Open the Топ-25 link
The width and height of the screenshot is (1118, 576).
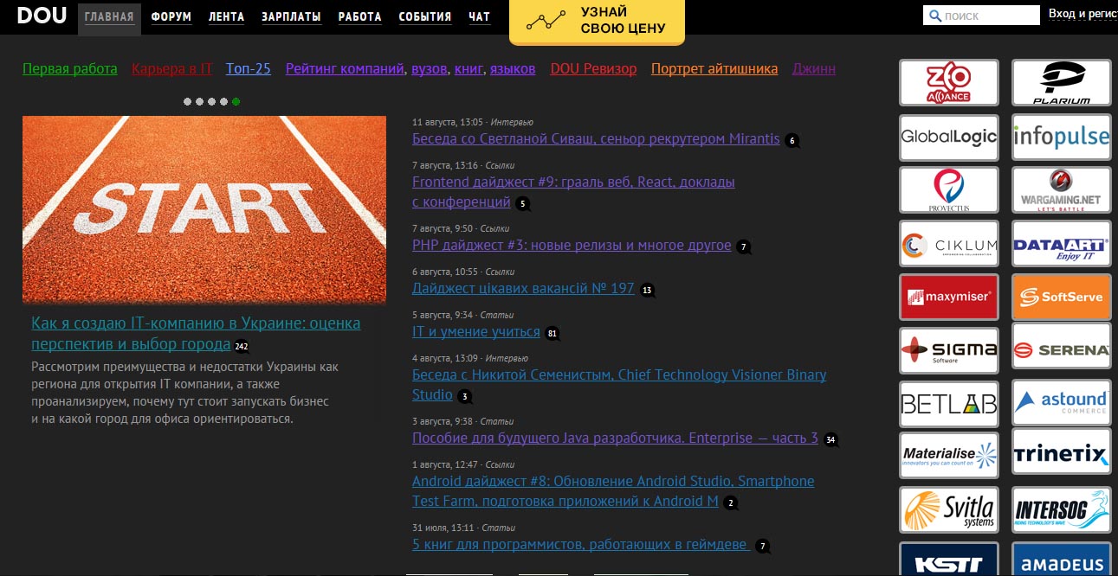[249, 69]
